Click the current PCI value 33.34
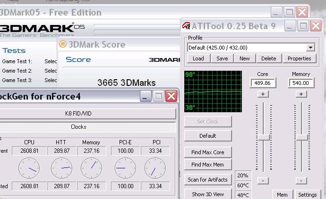Viewport: 326px width, 199px height. (155, 150)
